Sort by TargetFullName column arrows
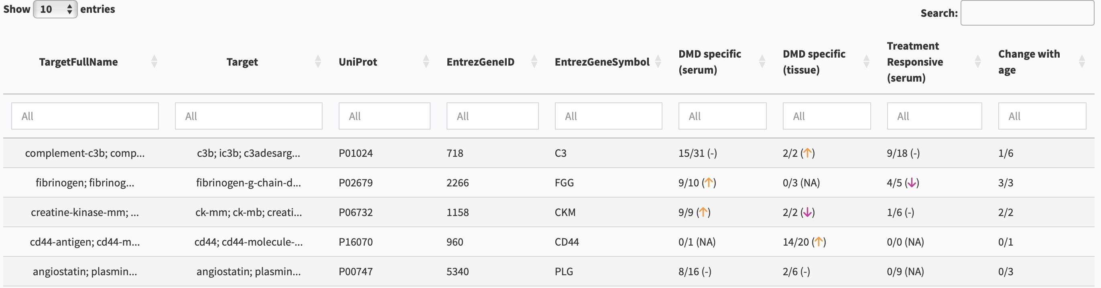The height and width of the screenshot is (288, 1101). click(x=154, y=62)
